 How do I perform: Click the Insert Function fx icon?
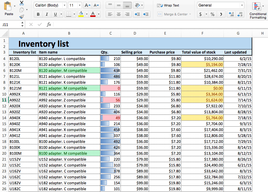(49, 25)
